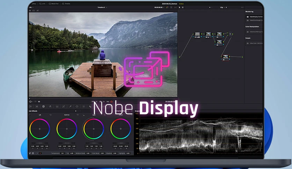292x169 pixels.
Task: Open the viewer three-dot options menu
Action: coord(175,7)
